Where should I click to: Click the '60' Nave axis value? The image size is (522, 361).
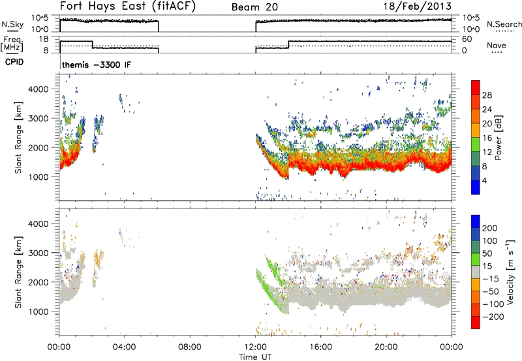pos(467,39)
